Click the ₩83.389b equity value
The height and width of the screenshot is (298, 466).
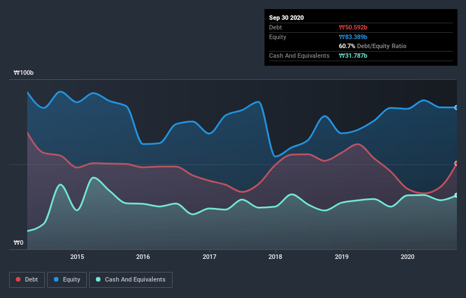[353, 37]
